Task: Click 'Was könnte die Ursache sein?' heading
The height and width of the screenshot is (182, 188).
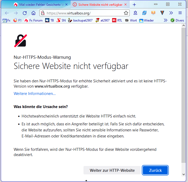Action: click(x=41, y=106)
